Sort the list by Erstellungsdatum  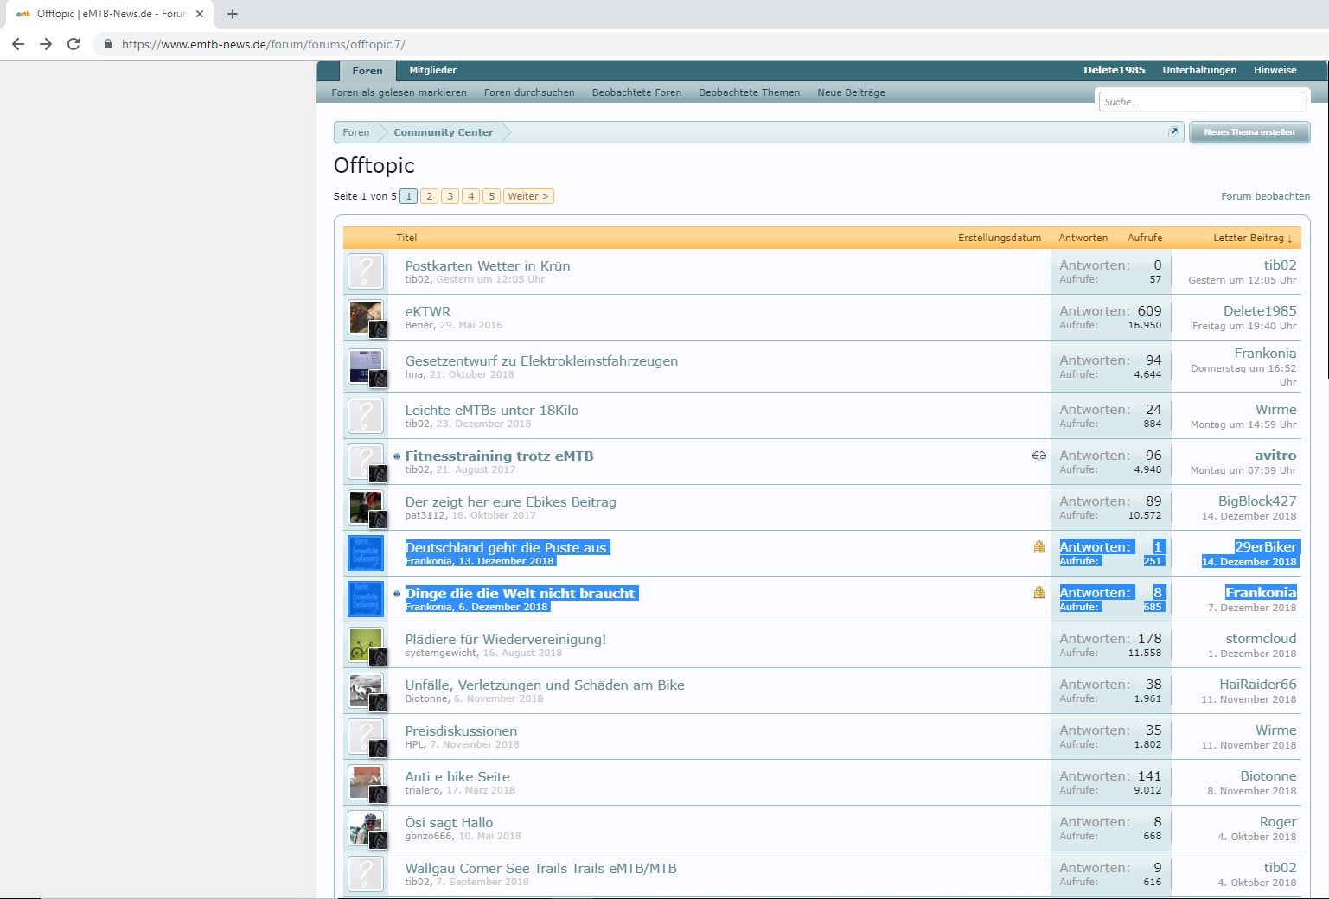coord(999,238)
